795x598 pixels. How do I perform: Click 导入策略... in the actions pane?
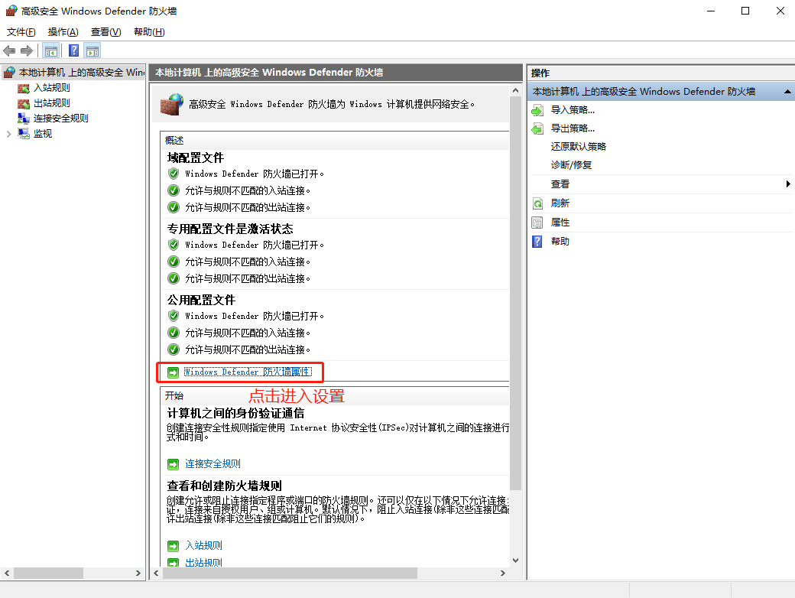(x=573, y=110)
